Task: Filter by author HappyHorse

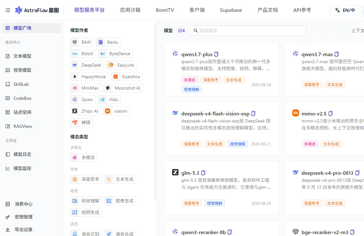Action: (x=89, y=77)
